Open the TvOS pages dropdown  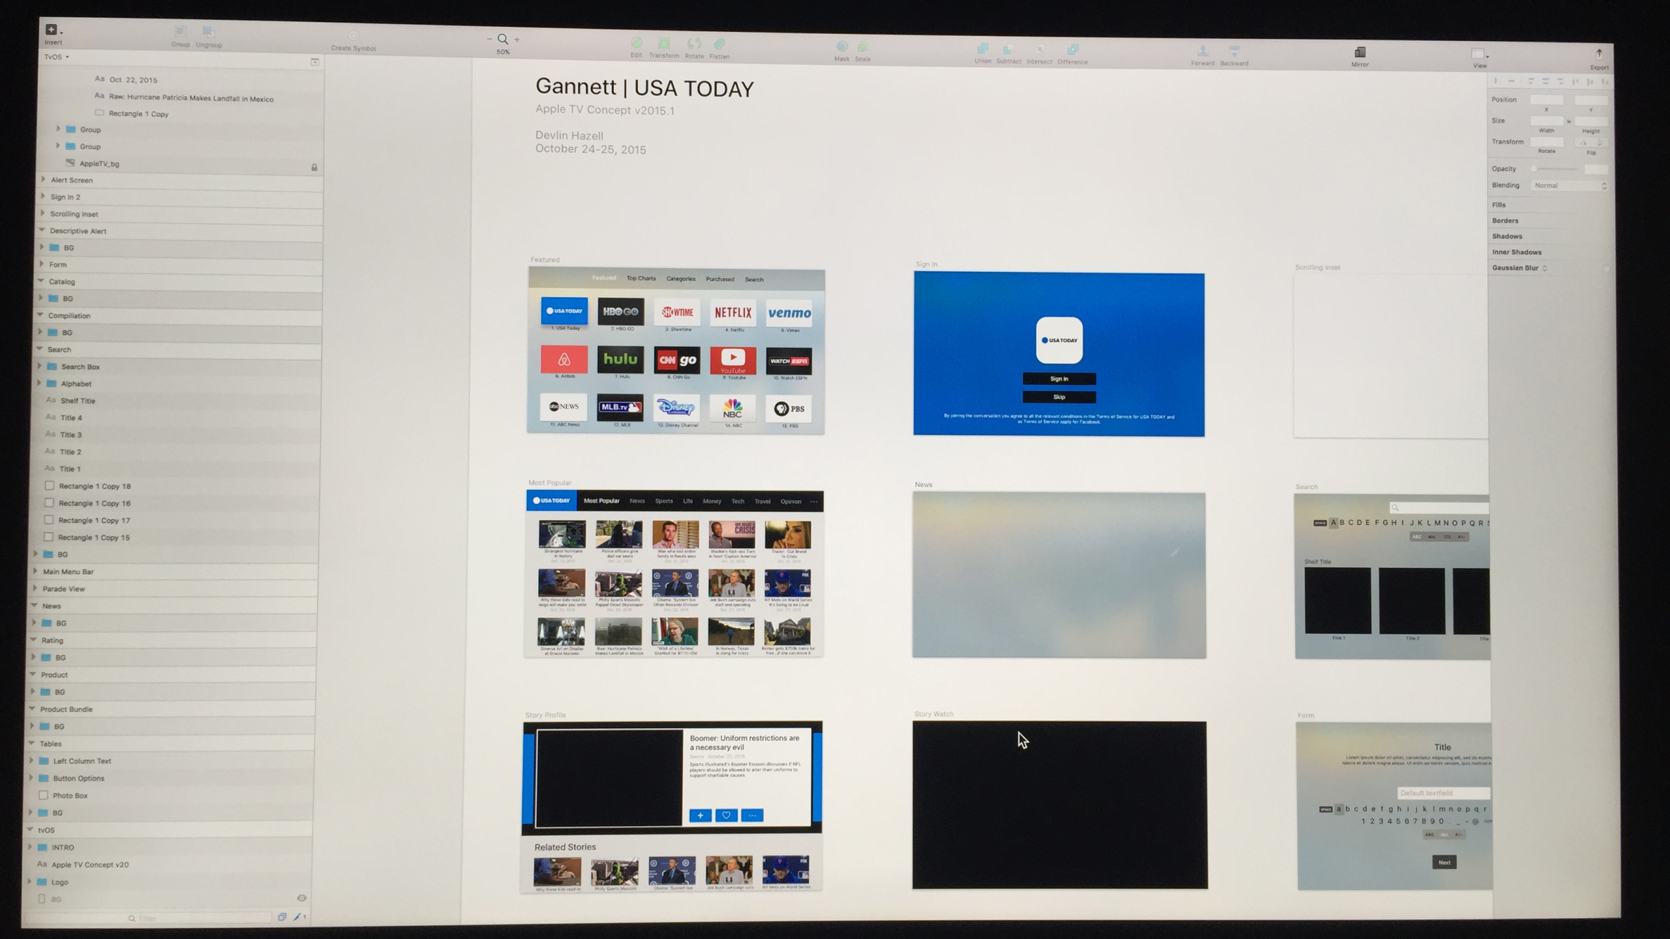56,57
